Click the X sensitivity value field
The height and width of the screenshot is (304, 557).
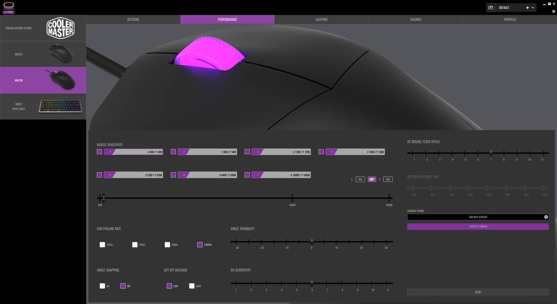coord(360,180)
